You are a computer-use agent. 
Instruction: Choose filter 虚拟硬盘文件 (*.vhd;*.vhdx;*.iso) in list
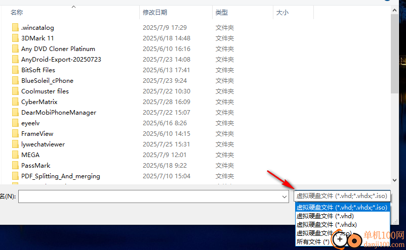pos(343,208)
